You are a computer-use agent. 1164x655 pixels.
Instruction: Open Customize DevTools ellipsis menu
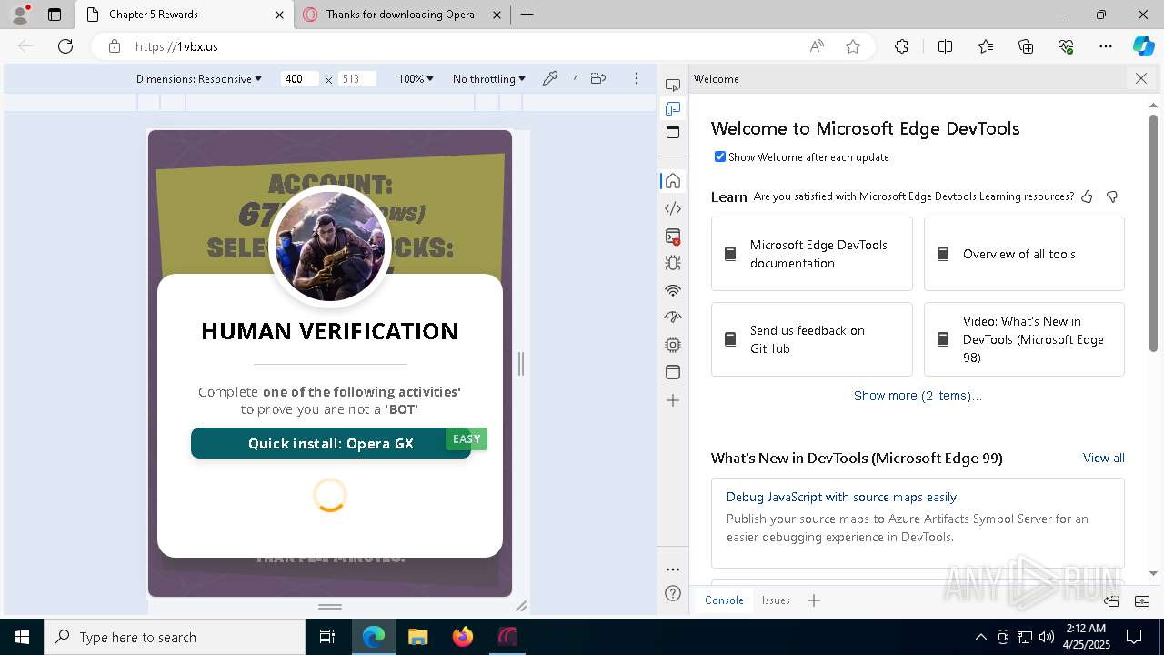tap(673, 569)
